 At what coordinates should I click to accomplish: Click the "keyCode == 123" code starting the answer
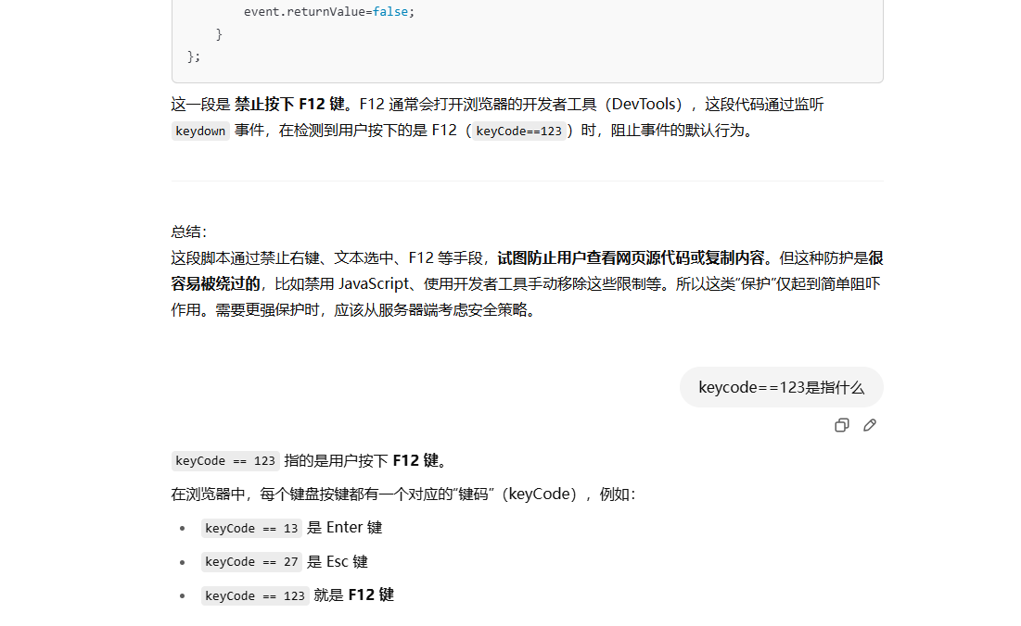pos(225,461)
